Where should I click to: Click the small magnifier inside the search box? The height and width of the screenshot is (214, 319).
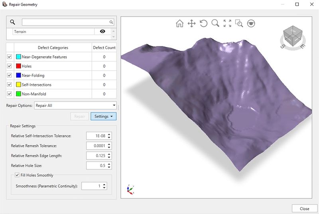(111, 22)
